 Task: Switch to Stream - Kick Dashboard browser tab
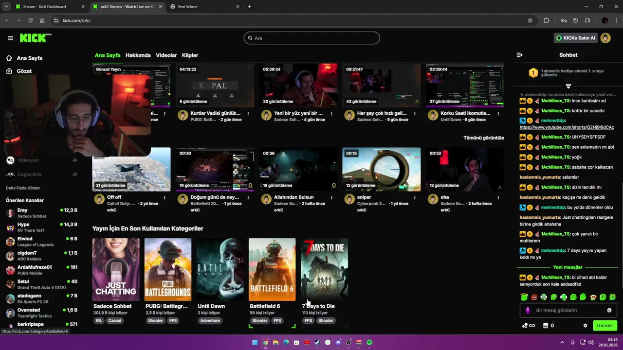(49, 7)
